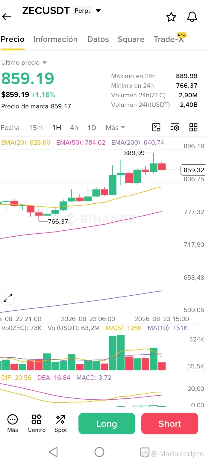Open price alerts via bell icon
This screenshot has height=461, width=206.
(x=192, y=17)
